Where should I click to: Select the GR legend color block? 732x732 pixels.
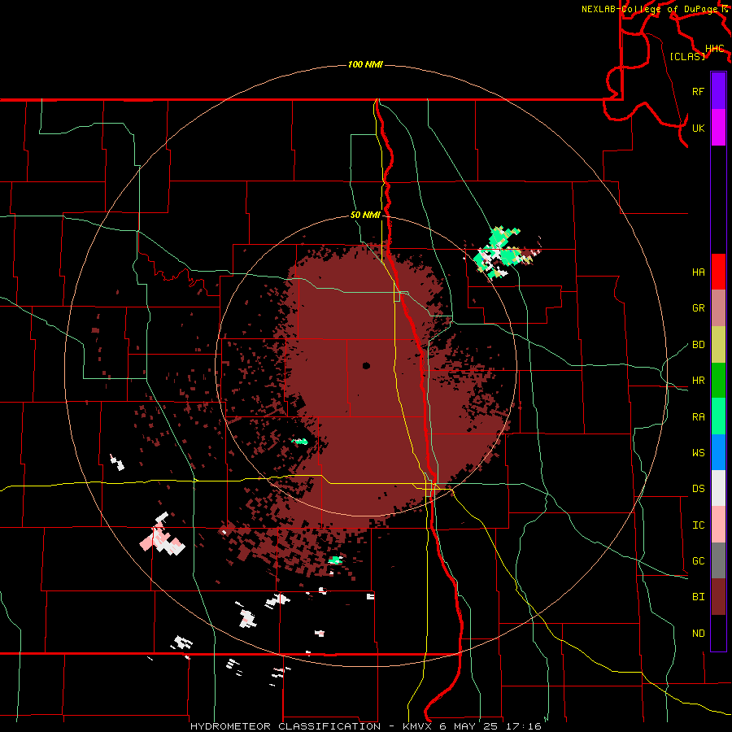pyautogui.click(x=718, y=308)
